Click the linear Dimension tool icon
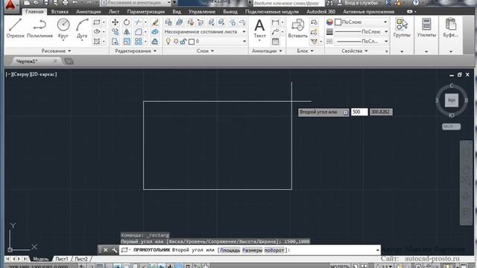Image resolution: width=477 pixels, height=268 pixels. pyautogui.click(x=275, y=22)
